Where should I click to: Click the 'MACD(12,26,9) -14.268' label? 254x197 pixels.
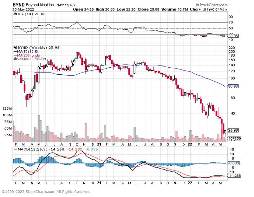click(41, 149)
